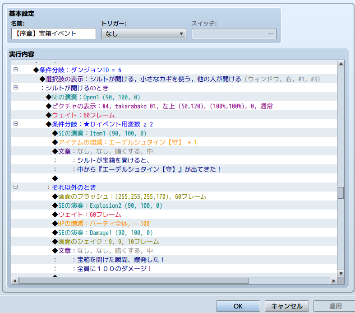Select the 条件分岐:ダンジョンID = 6 line
This screenshot has height=313, width=355.
coord(174,70)
